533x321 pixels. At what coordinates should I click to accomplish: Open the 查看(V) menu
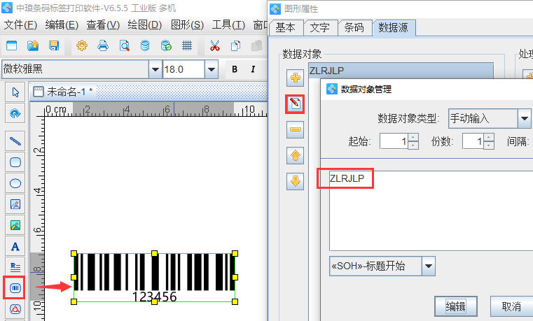(103, 24)
